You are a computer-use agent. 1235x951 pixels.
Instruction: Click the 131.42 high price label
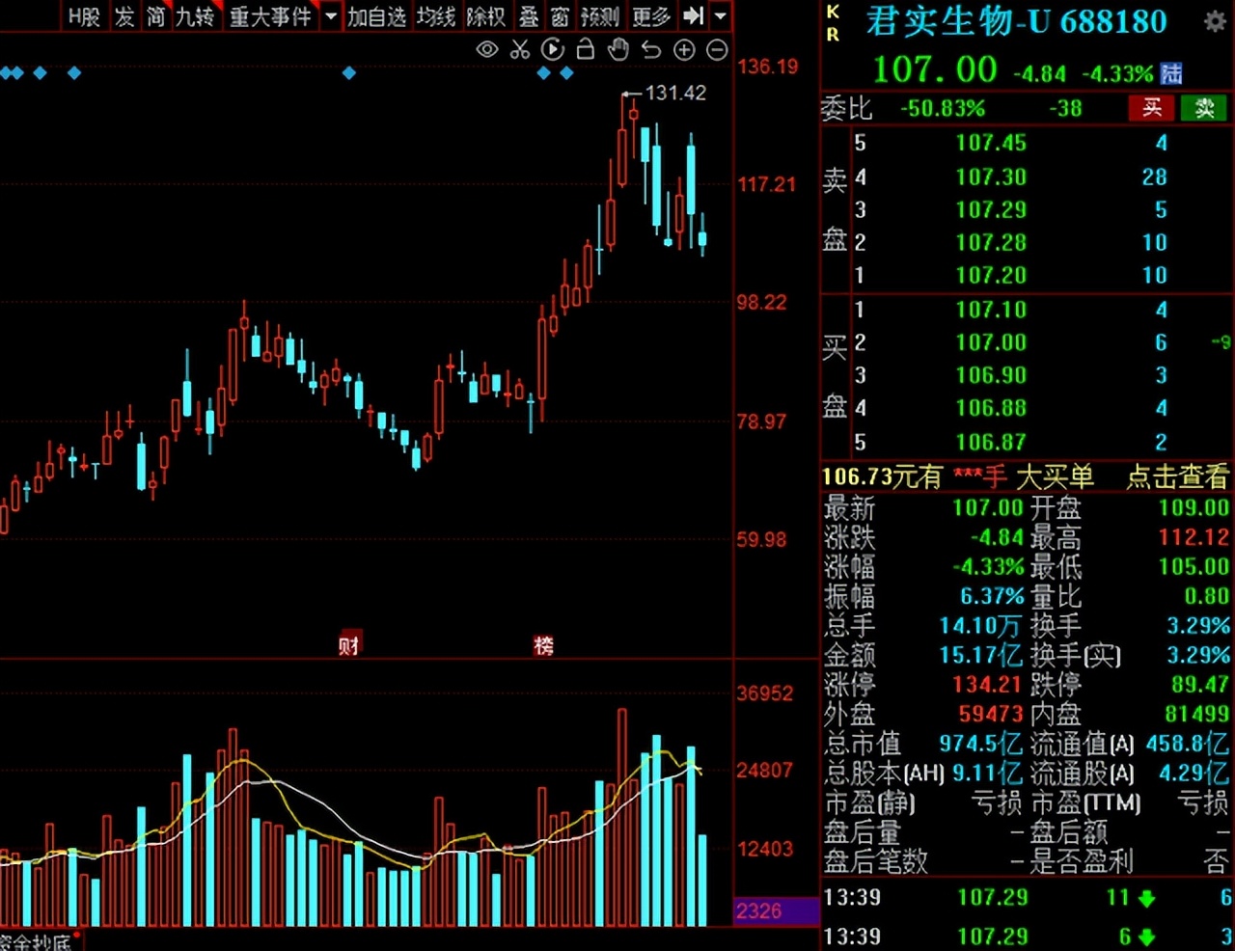[675, 93]
